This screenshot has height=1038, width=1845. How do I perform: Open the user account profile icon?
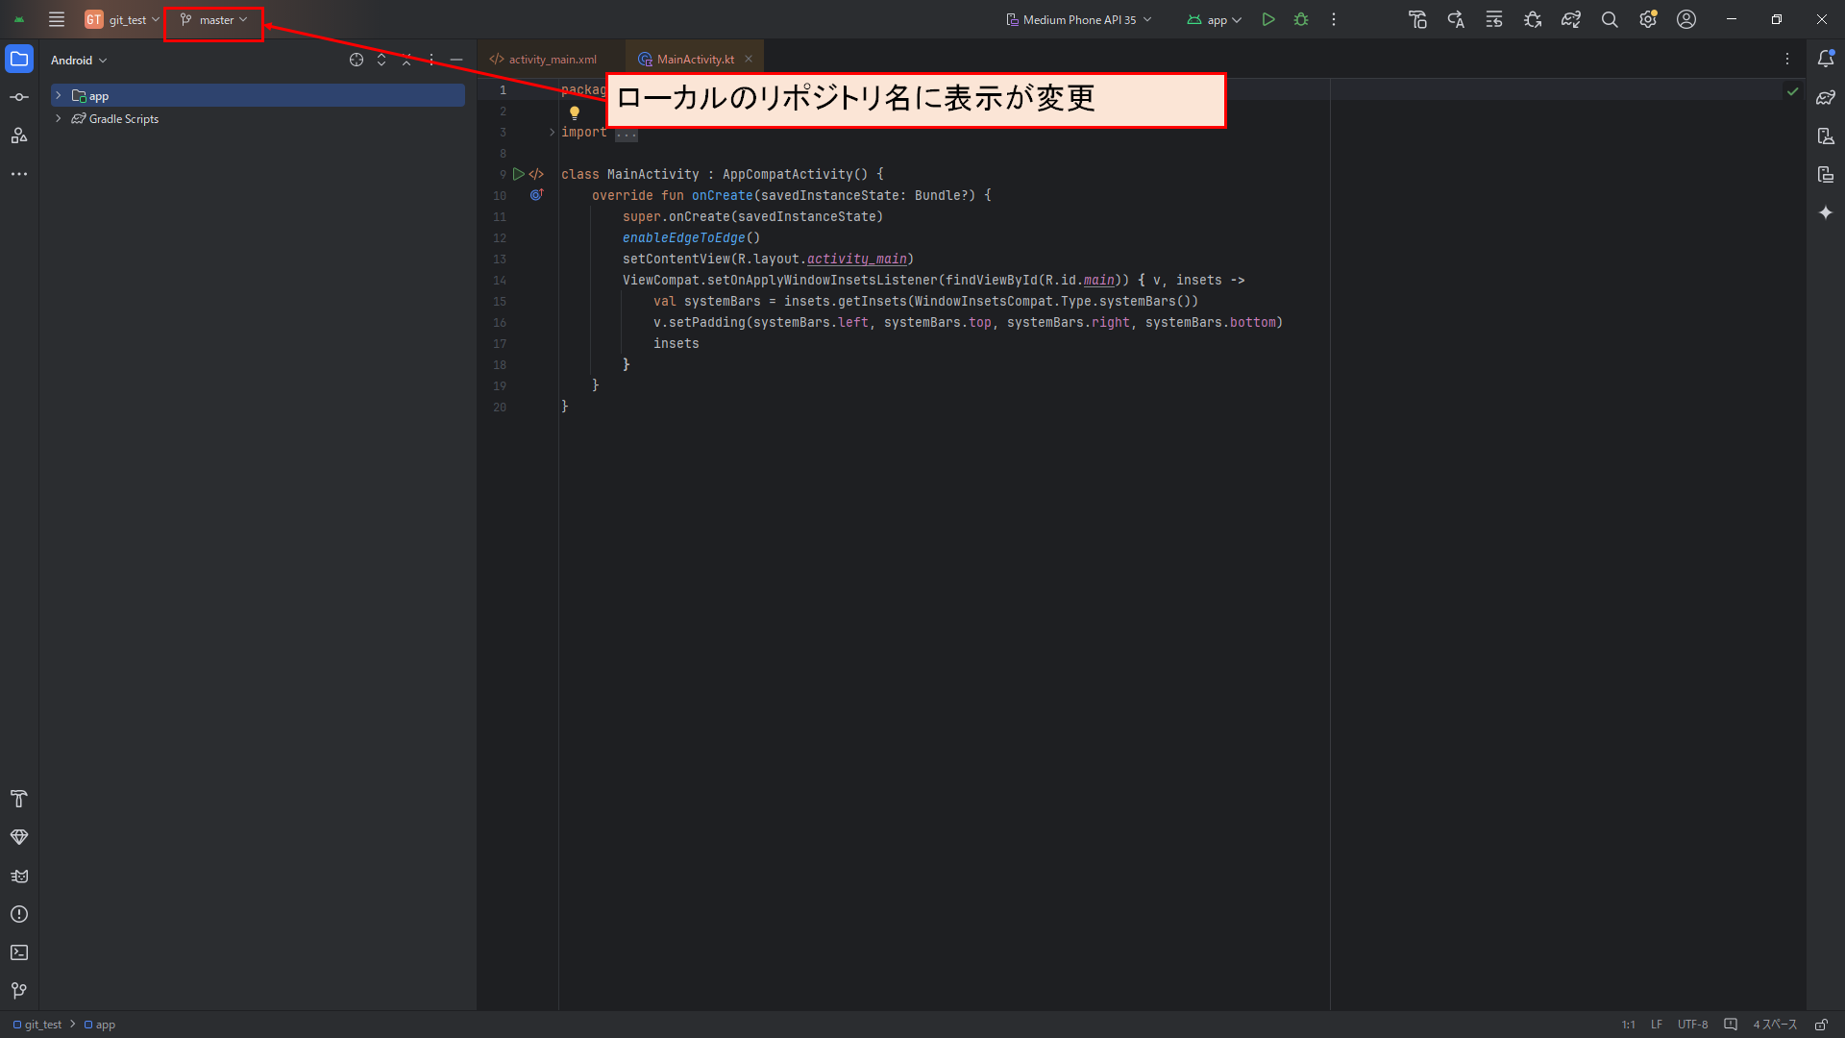tap(1686, 19)
